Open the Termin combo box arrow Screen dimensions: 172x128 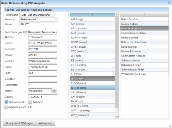click(54, 91)
